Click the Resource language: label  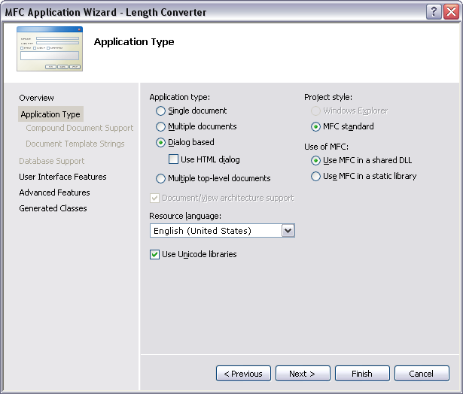point(185,216)
